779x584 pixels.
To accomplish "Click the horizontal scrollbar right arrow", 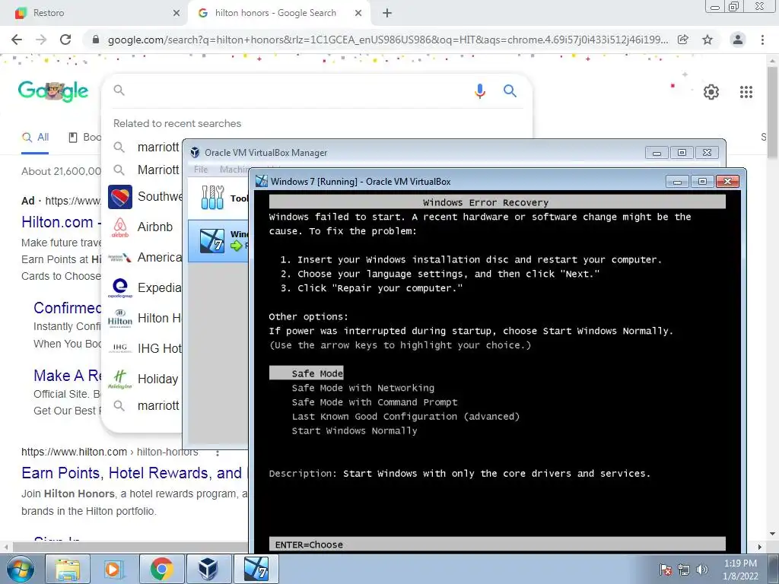I will pos(759,547).
